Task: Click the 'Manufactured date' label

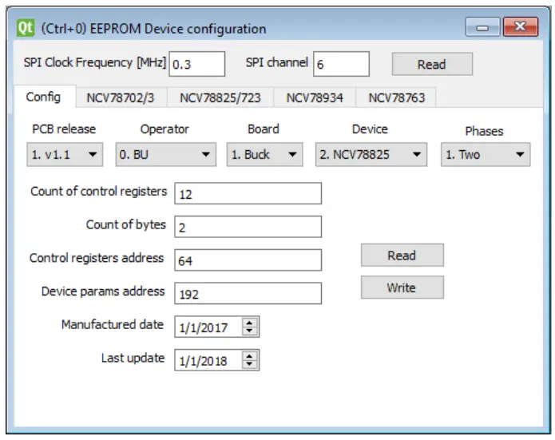Action: [113, 324]
